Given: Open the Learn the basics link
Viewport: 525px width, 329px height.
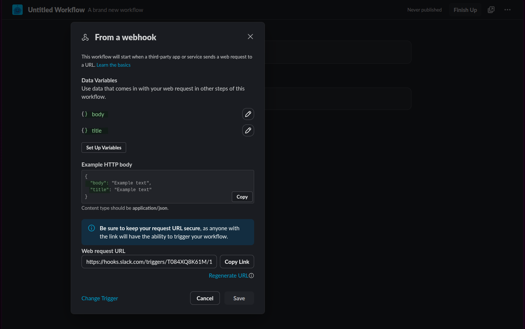Looking at the screenshot, I should click(113, 65).
